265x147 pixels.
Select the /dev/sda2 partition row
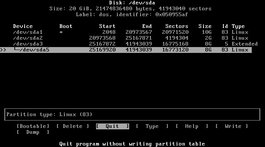coord(131,38)
